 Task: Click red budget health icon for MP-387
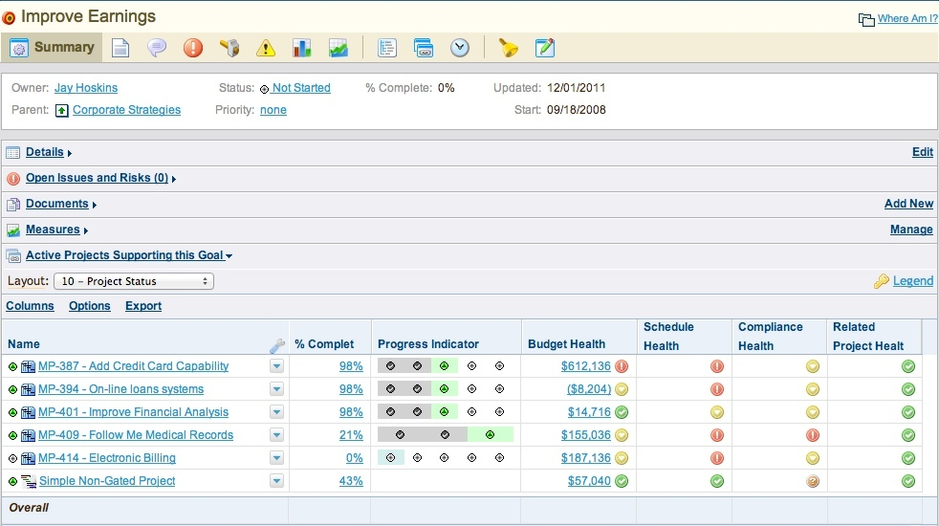coord(622,366)
